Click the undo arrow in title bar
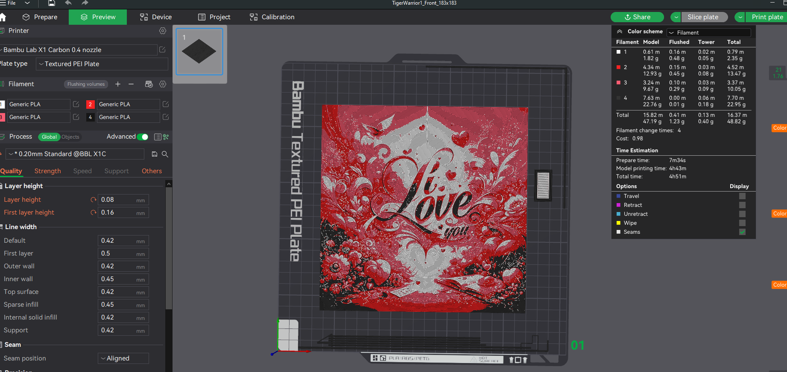This screenshot has height=372, width=787. (x=68, y=3)
